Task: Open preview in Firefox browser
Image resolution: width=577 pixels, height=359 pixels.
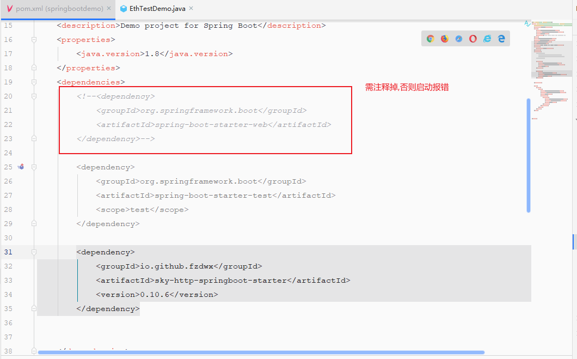Action: click(445, 39)
